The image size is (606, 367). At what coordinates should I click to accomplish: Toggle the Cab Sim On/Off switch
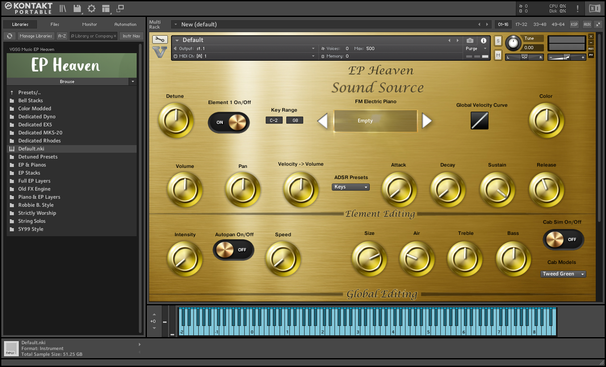click(563, 239)
